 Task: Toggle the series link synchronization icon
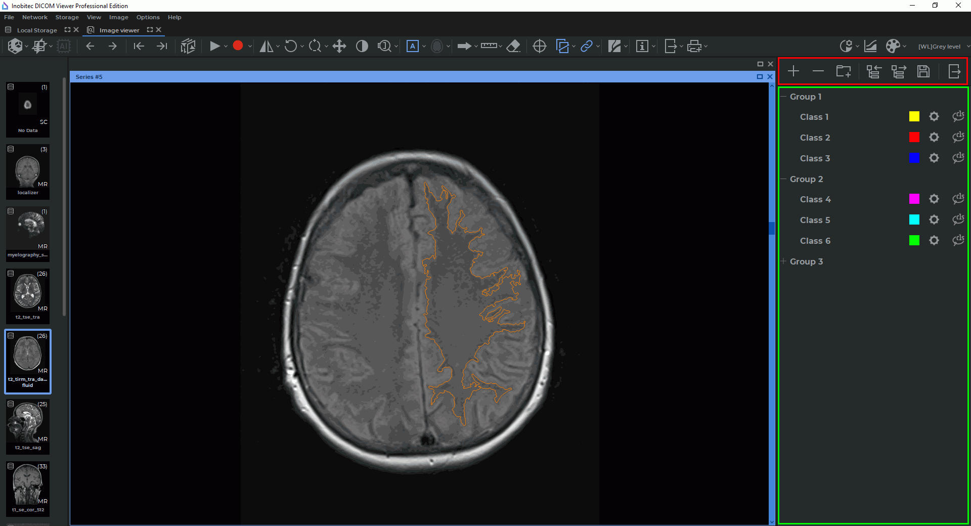pyautogui.click(x=586, y=47)
